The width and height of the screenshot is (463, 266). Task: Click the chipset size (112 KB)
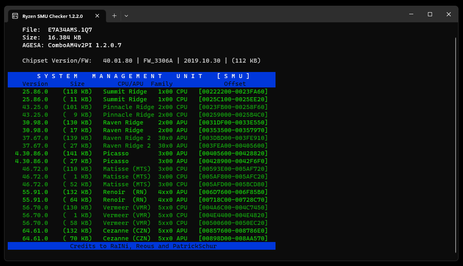tap(246, 61)
